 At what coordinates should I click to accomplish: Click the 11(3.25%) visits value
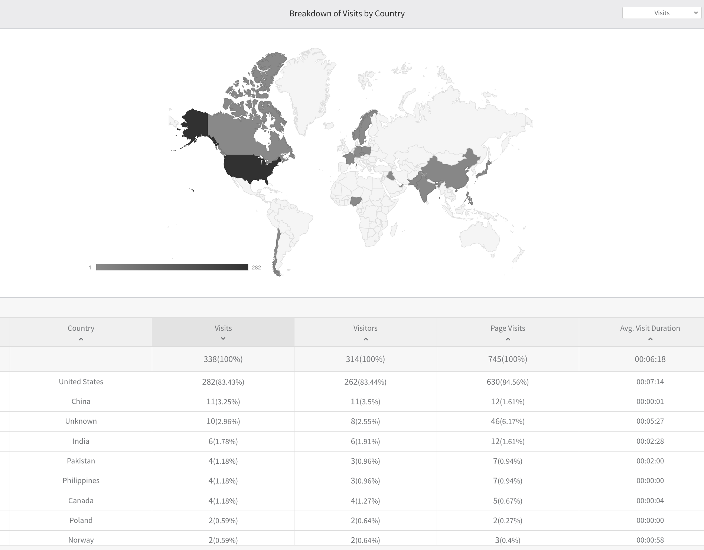223,401
